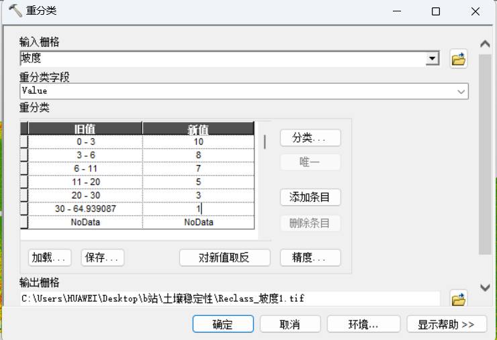Screen dimensions: 497x340
Task: Select the old value cell 11 - 20
Action: [85, 182]
